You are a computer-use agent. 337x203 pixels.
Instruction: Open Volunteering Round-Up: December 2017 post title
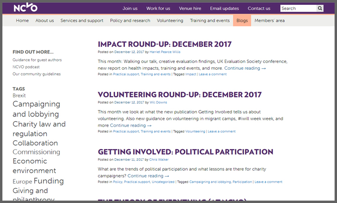pos(180,94)
